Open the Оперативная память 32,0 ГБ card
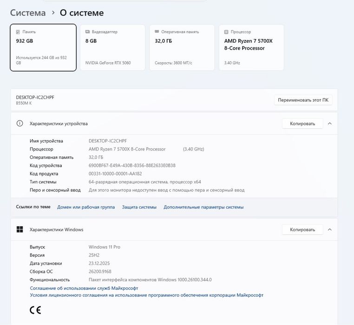This screenshot has width=354, height=325. coord(182,47)
